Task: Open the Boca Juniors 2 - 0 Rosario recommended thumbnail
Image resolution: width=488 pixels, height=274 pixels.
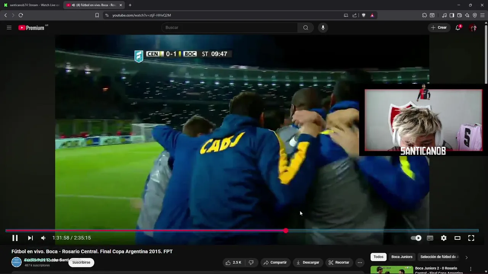Action: click(392, 270)
